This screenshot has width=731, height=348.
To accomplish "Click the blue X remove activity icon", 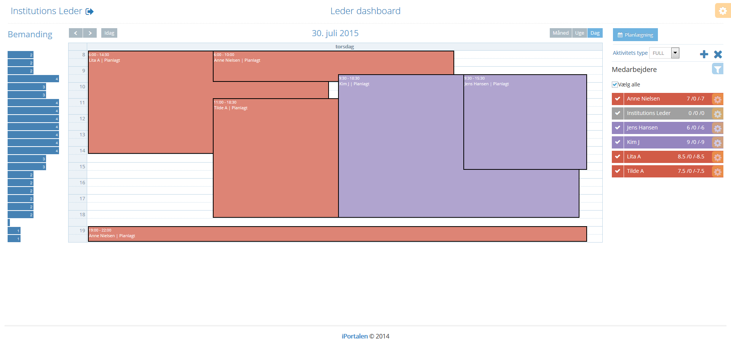I will coord(718,54).
